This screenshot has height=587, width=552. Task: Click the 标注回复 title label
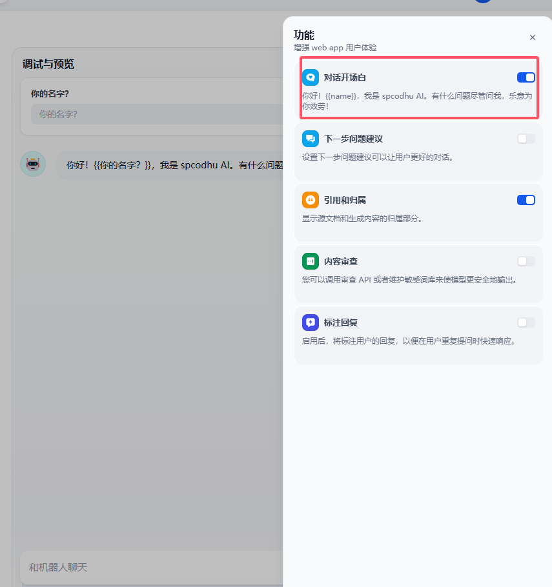pyautogui.click(x=341, y=323)
